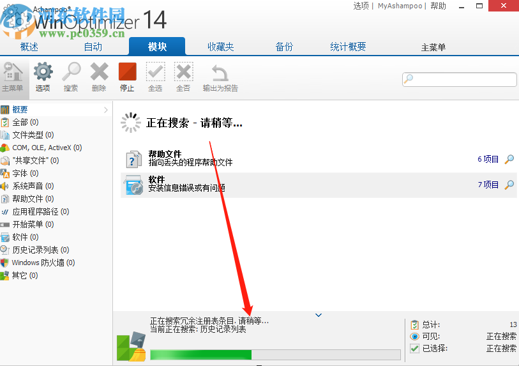Switch to the 概述 tab
The image size is (519, 366).
coord(29,47)
